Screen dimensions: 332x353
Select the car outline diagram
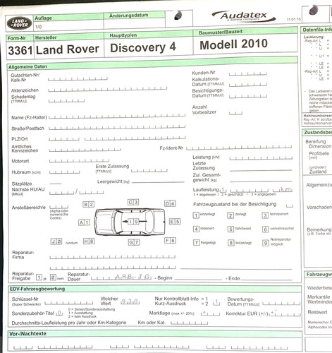click(x=130, y=222)
